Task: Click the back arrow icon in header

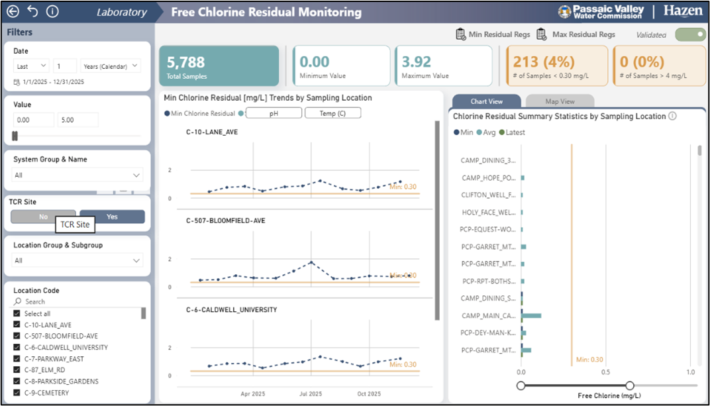Action: 13,12
